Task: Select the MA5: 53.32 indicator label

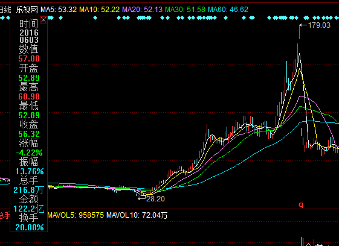Action: (59, 10)
